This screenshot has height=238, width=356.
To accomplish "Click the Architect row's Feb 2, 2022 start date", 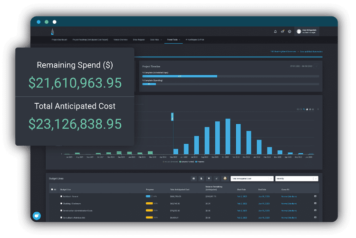I will coord(242,197).
